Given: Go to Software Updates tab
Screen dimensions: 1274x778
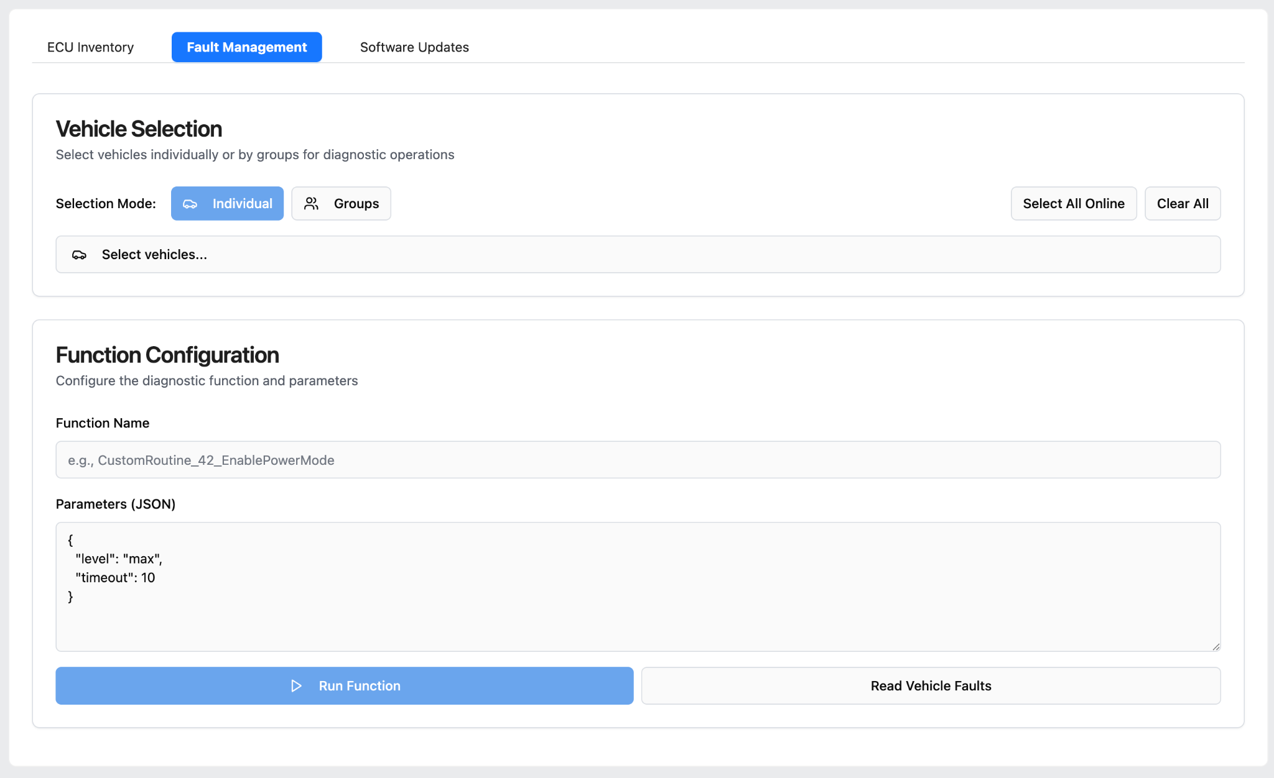Looking at the screenshot, I should 414,47.
